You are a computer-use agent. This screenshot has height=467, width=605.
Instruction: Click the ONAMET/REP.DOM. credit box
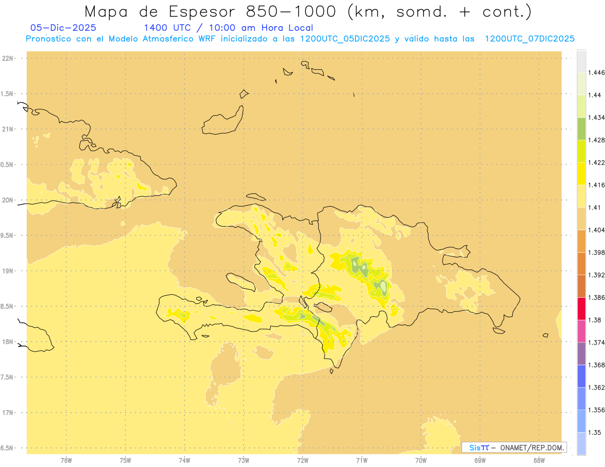(514, 447)
